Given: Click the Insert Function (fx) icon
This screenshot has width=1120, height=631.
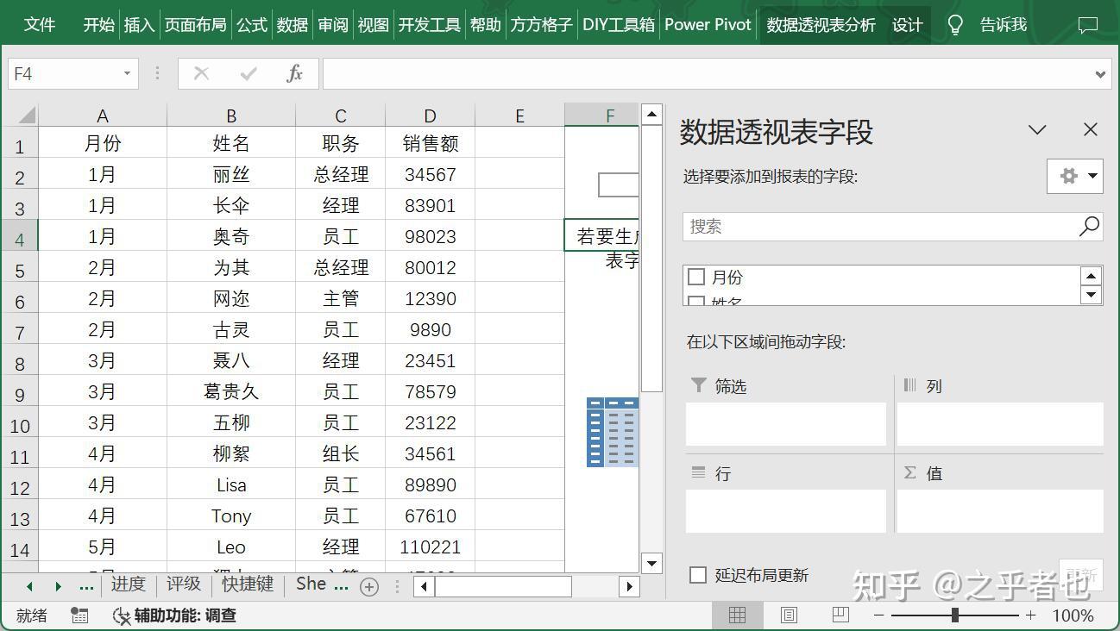Looking at the screenshot, I should click(293, 73).
